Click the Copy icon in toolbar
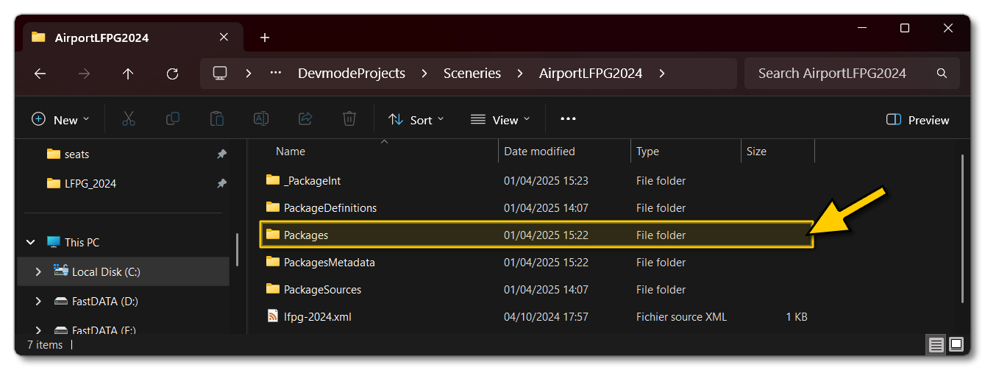This screenshot has height=370, width=985. click(x=173, y=119)
